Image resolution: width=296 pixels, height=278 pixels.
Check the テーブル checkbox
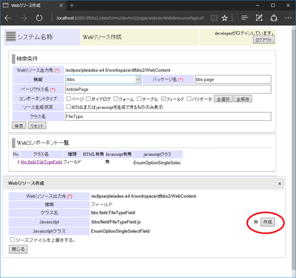tap(139, 98)
